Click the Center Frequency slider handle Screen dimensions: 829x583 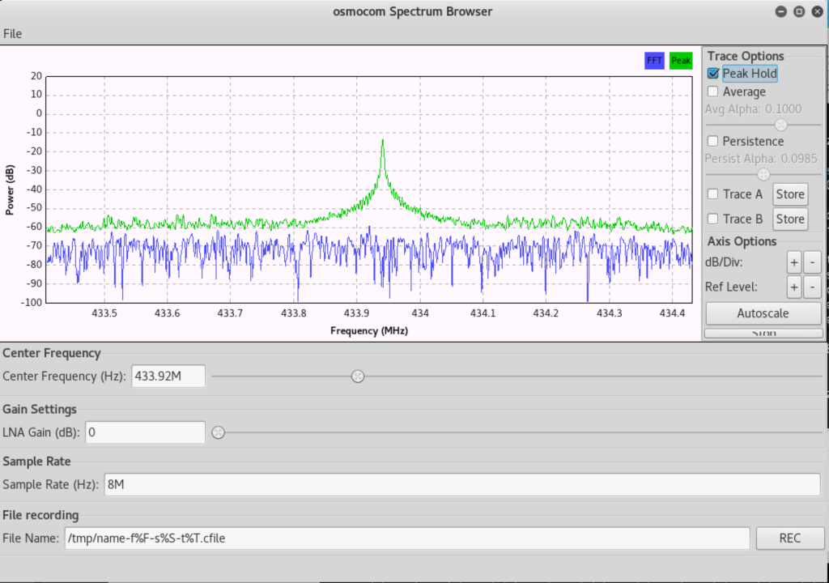(358, 377)
